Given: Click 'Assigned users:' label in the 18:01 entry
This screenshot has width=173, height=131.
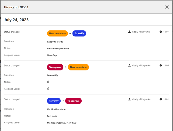Looking at the screenshot, I should (x=12, y=122).
